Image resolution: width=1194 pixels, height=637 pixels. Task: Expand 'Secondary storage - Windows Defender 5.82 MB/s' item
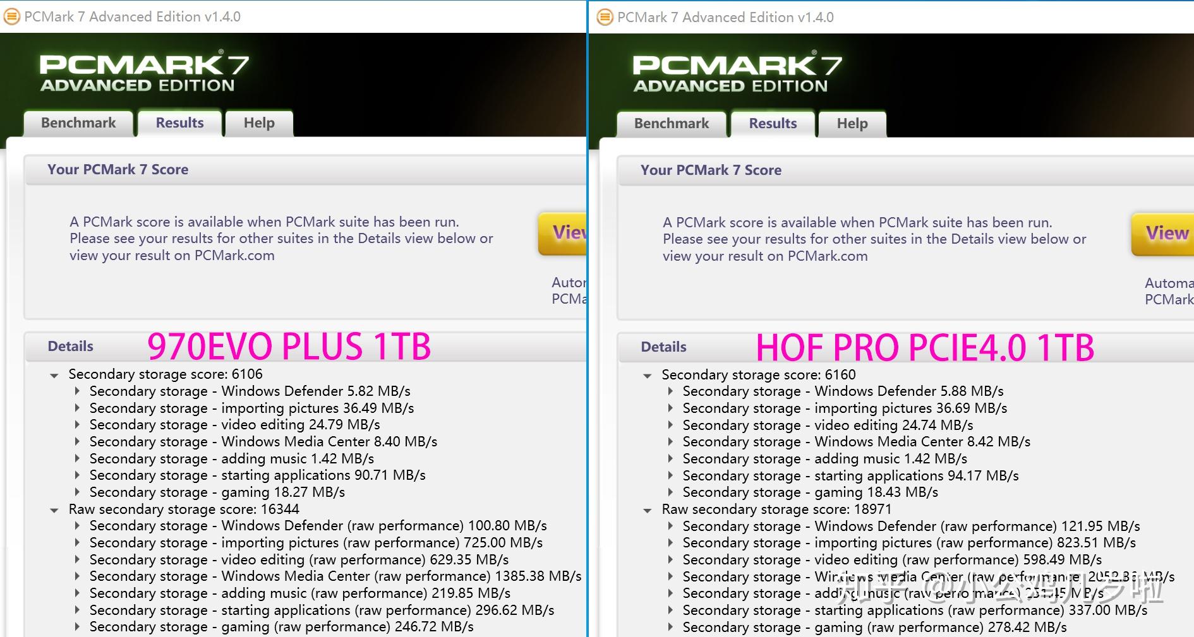tap(78, 391)
